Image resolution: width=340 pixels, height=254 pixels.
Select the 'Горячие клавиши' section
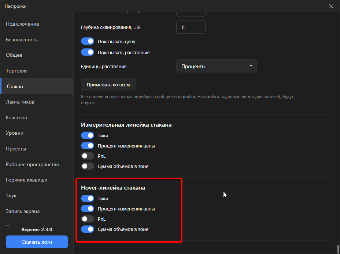click(37, 180)
